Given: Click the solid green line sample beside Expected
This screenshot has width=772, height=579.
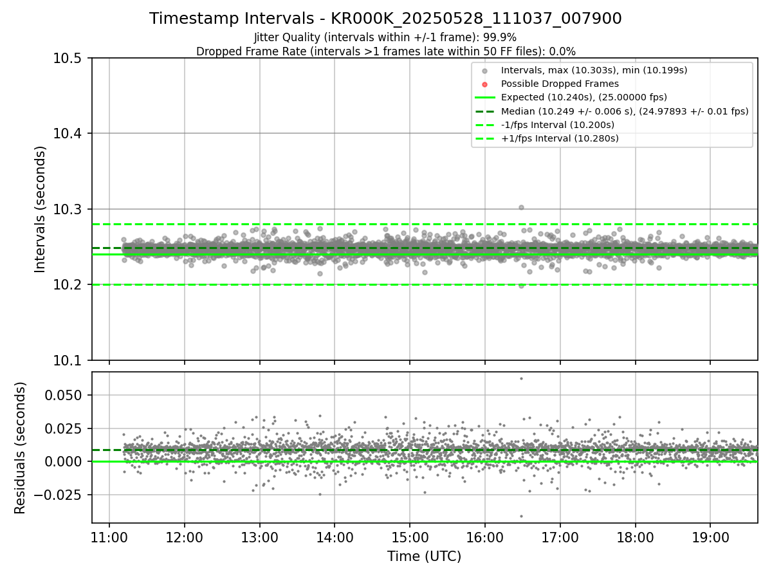Looking at the screenshot, I should [485, 98].
